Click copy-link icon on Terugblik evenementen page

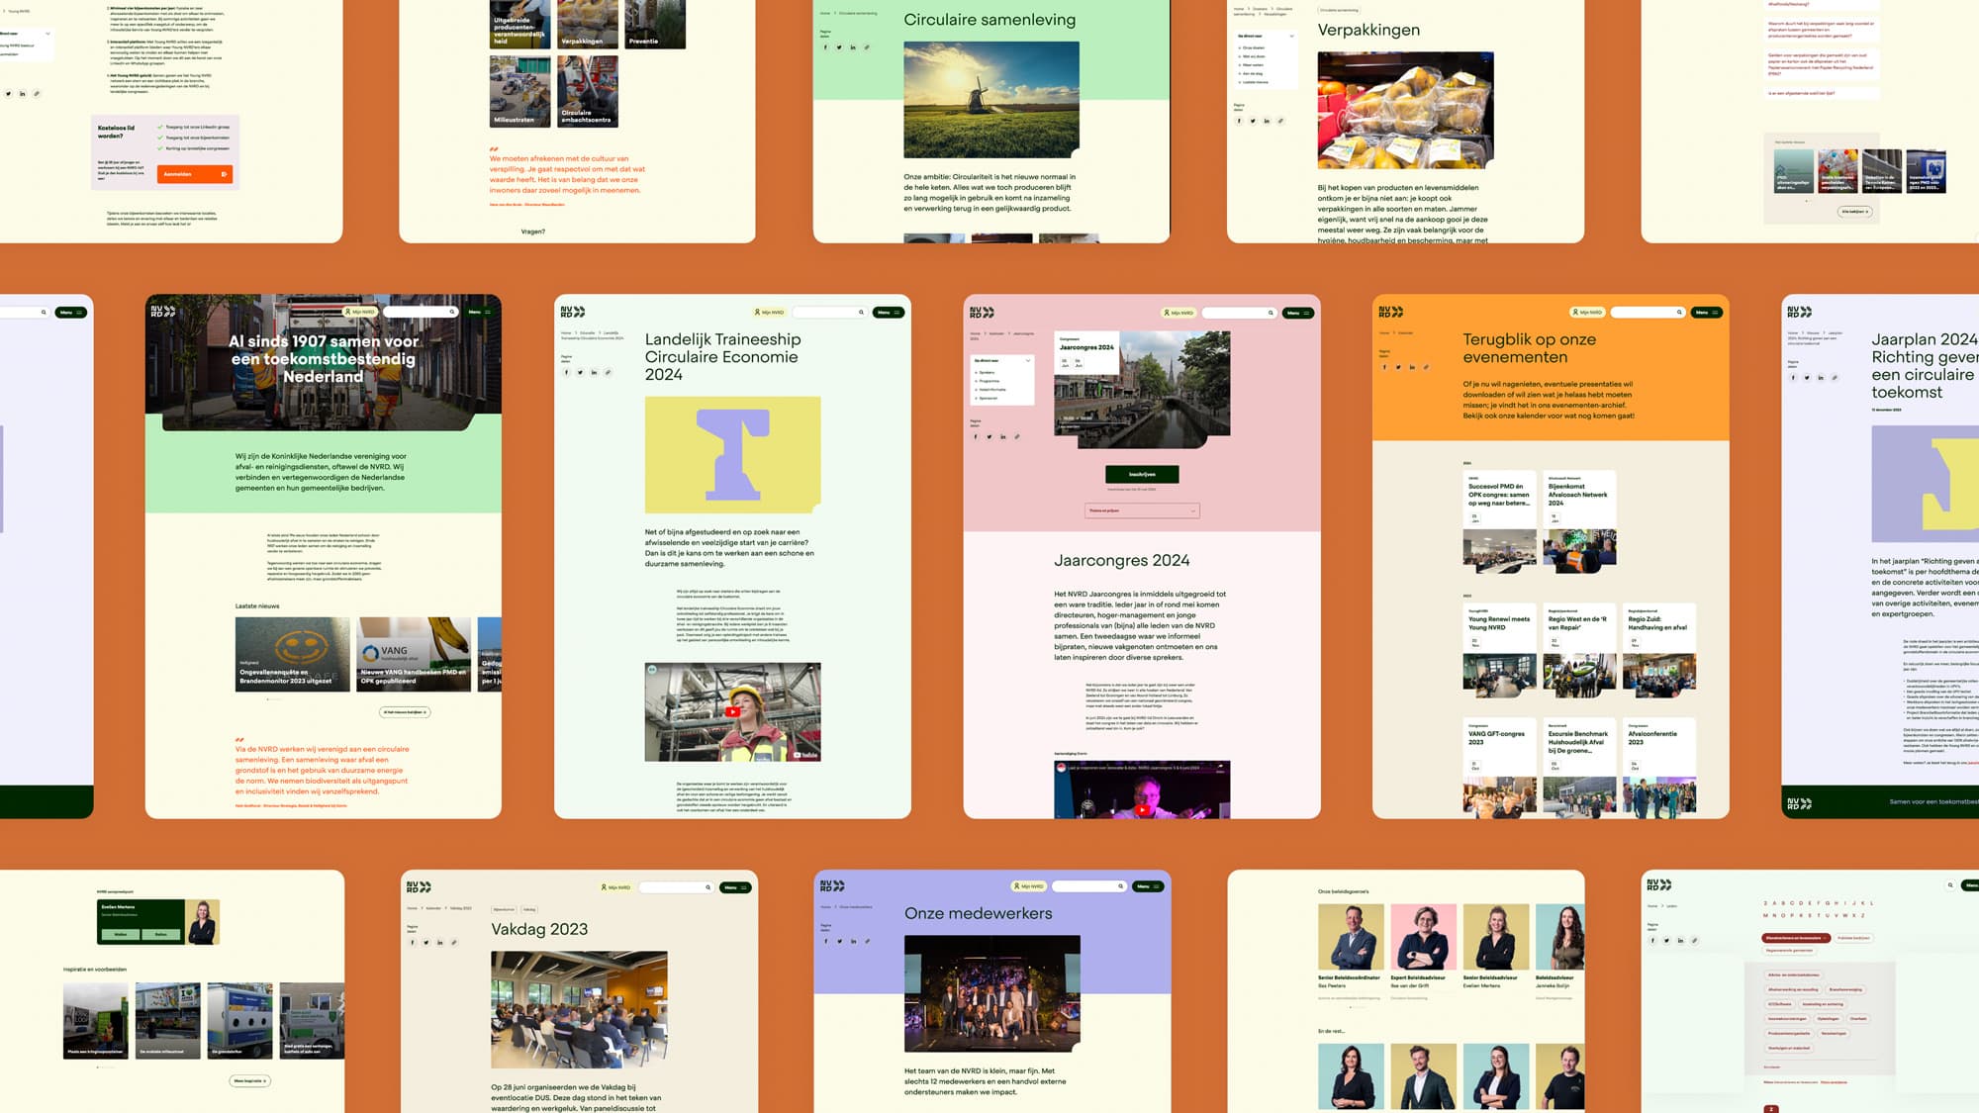1426,367
